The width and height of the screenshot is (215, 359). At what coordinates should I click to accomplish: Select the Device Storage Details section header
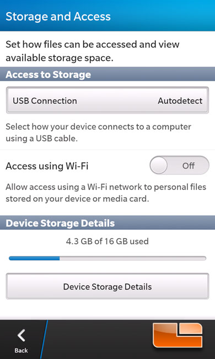click(x=108, y=223)
